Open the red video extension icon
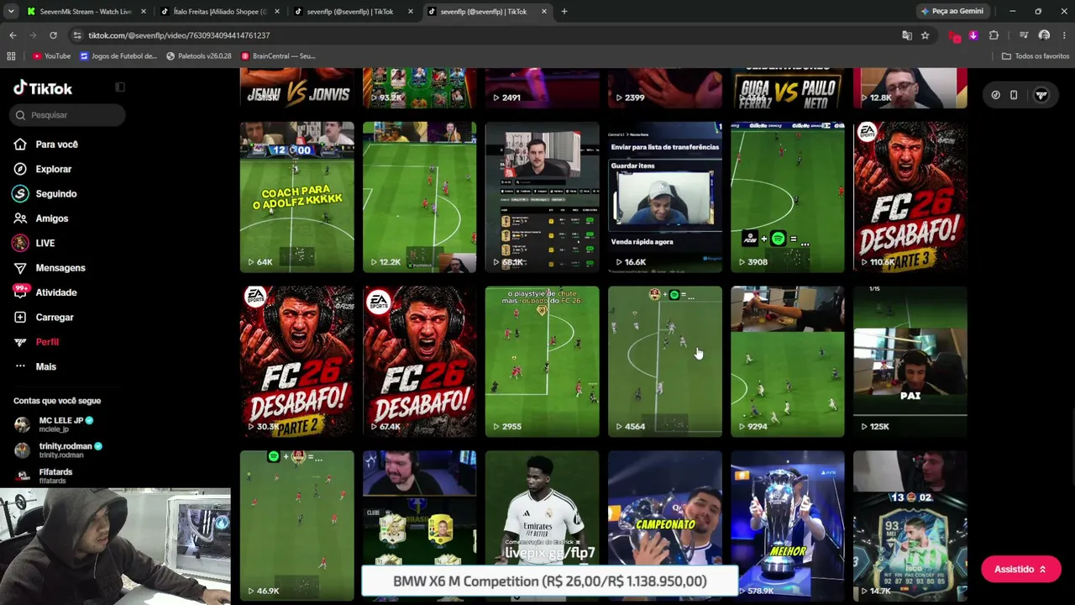The height and width of the screenshot is (605, 1075). coord(955,35)
